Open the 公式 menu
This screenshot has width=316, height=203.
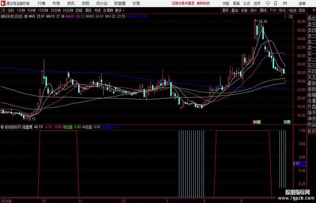pyautogui.click(x=247, y=3)
